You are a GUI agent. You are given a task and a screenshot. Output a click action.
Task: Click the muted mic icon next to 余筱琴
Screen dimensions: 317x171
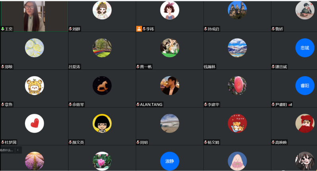tap(70, 104)
